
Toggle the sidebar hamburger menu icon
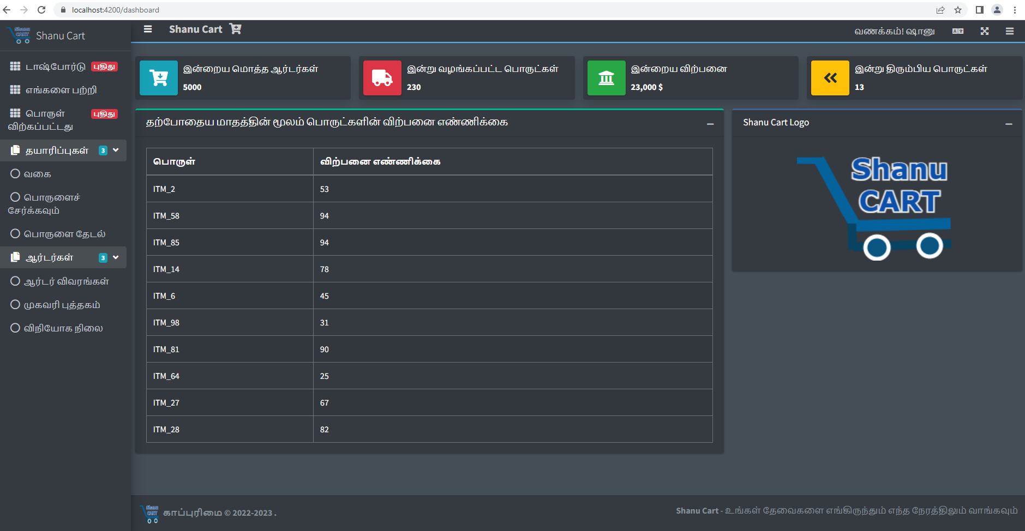click(148, 29)
